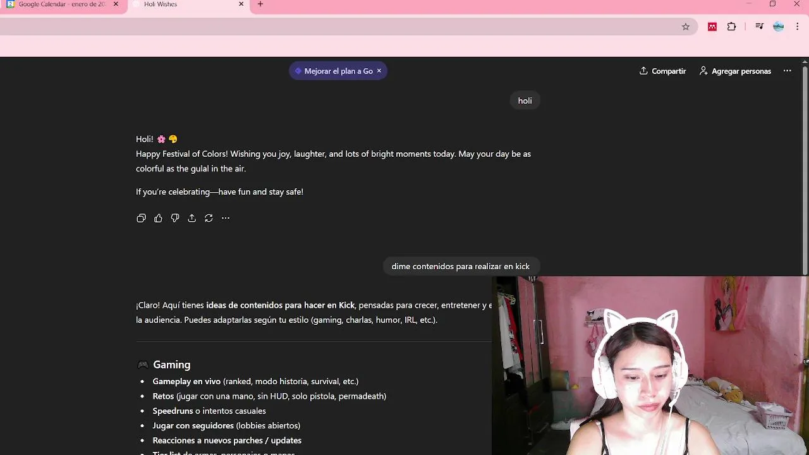The height and width of the screenshot is (455, 809).
Task: Click the 'Speedruns' list item
Action: [209, 411]
